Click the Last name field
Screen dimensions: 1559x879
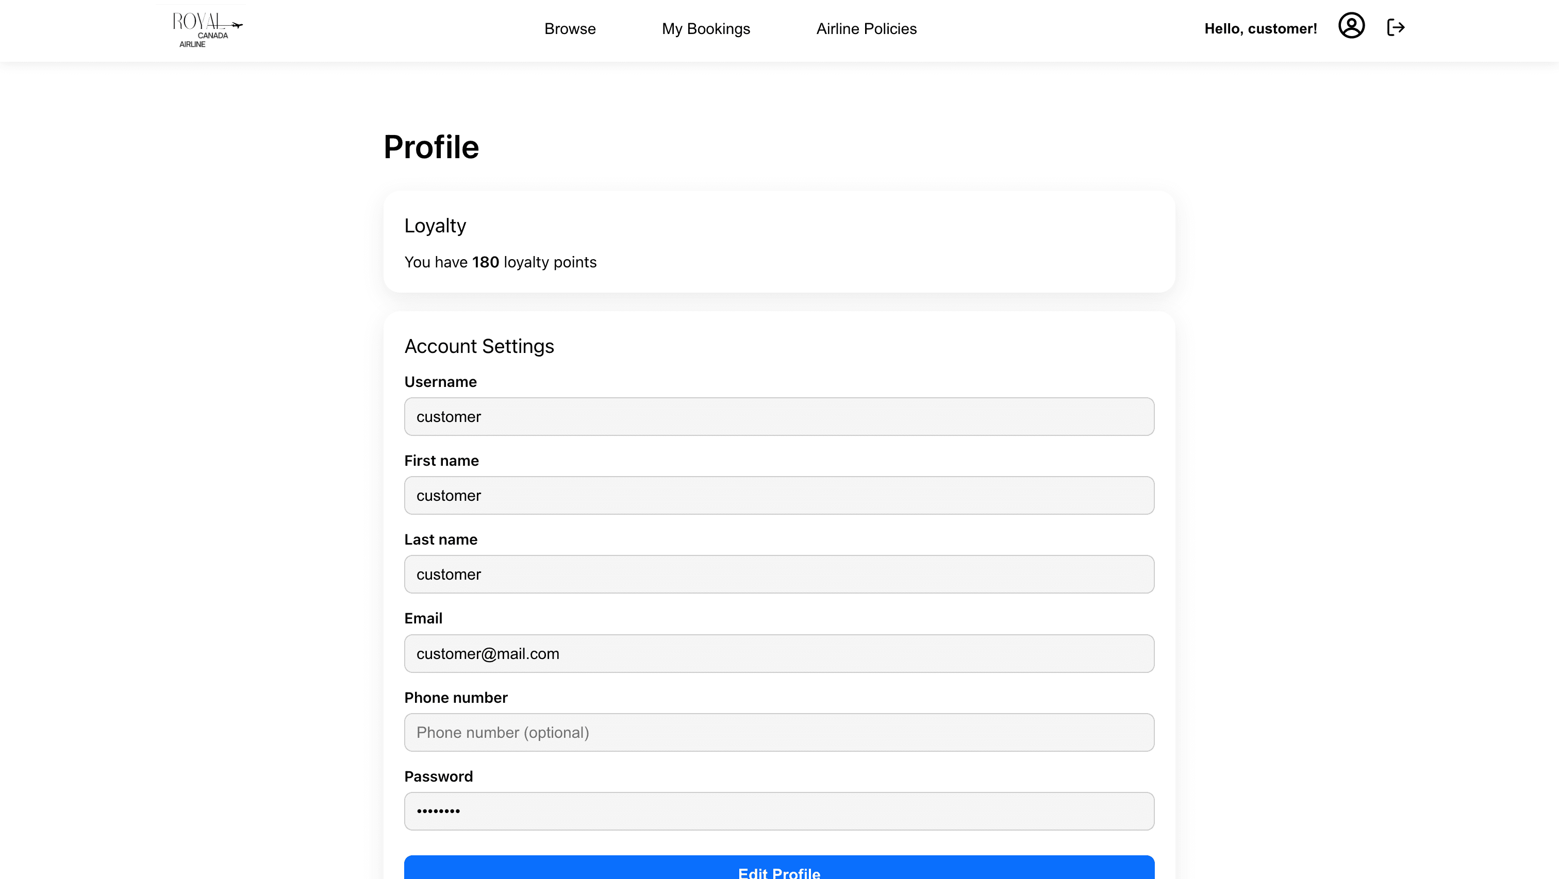(779, 573)
